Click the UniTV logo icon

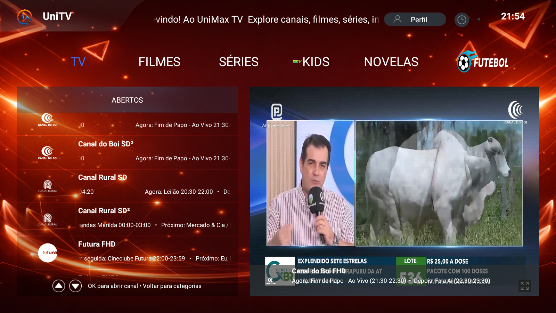click(25, 17)
